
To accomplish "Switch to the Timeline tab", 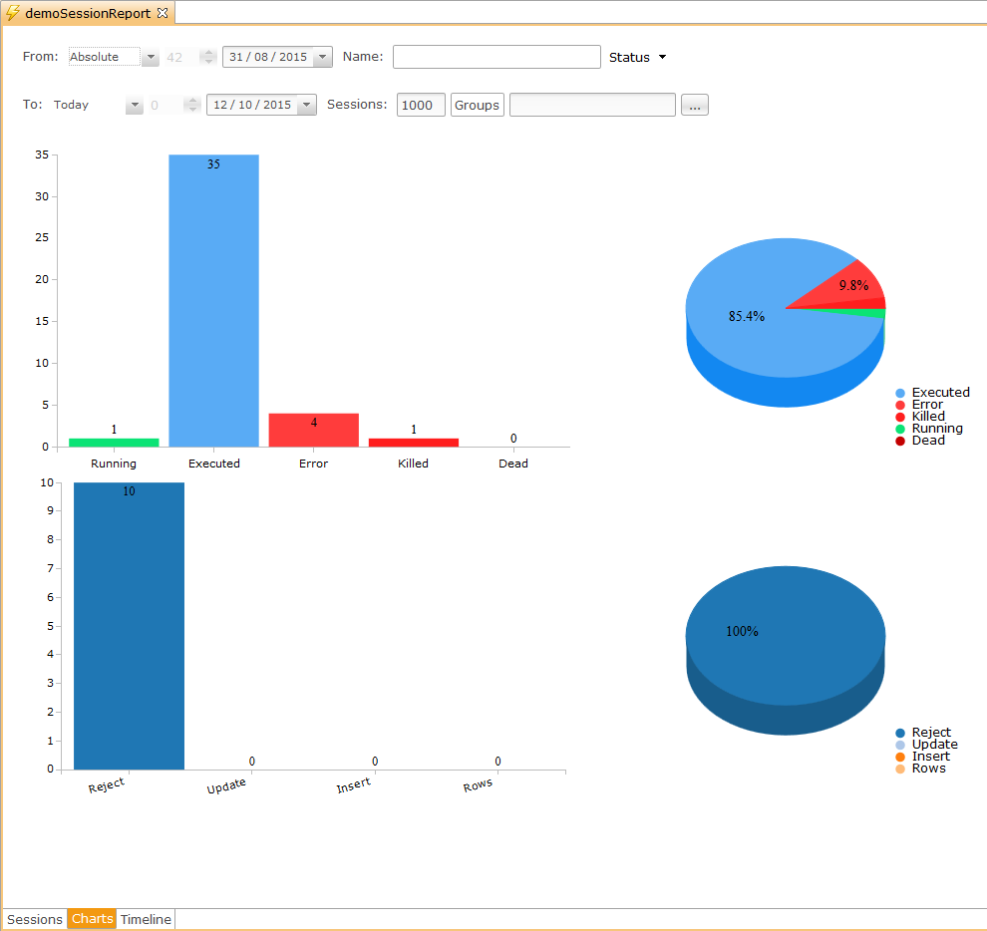I will [146, 919].
